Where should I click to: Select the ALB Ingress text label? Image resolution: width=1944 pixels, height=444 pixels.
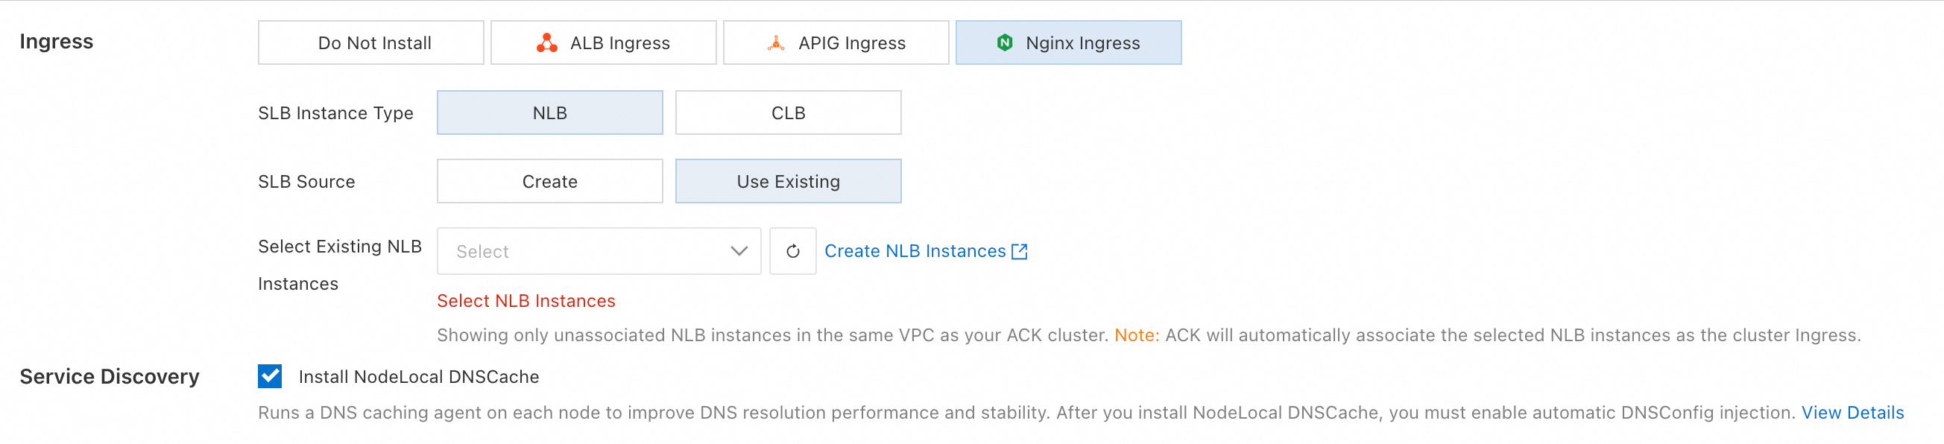point(619,44)
